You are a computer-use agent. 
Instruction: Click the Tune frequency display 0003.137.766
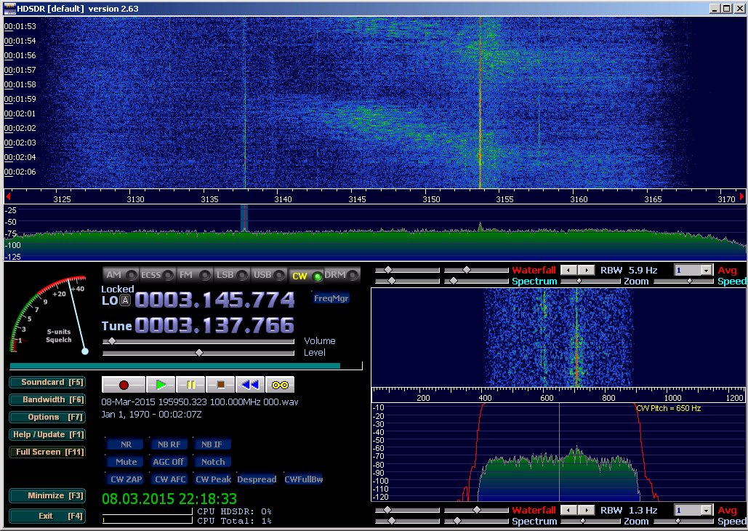pos(214,326)
